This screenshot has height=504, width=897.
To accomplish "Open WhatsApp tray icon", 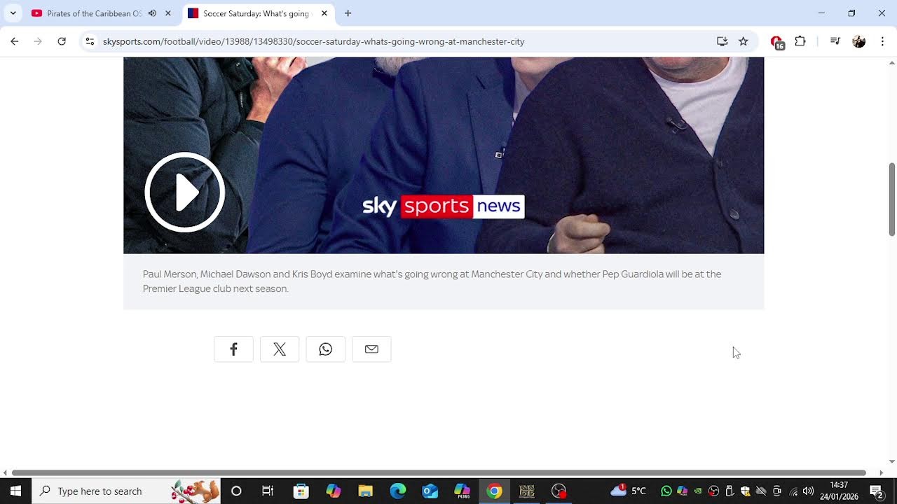I will [x=666, y=491].
